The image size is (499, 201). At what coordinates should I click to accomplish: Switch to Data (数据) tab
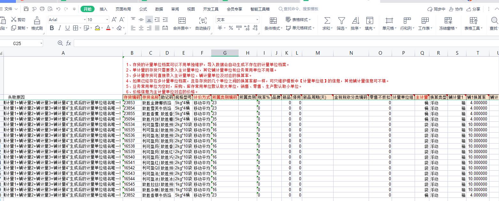pos(159,9)
